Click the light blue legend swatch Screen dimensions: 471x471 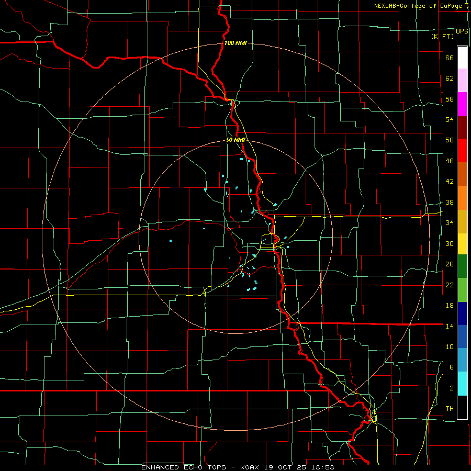click(462, 360)
